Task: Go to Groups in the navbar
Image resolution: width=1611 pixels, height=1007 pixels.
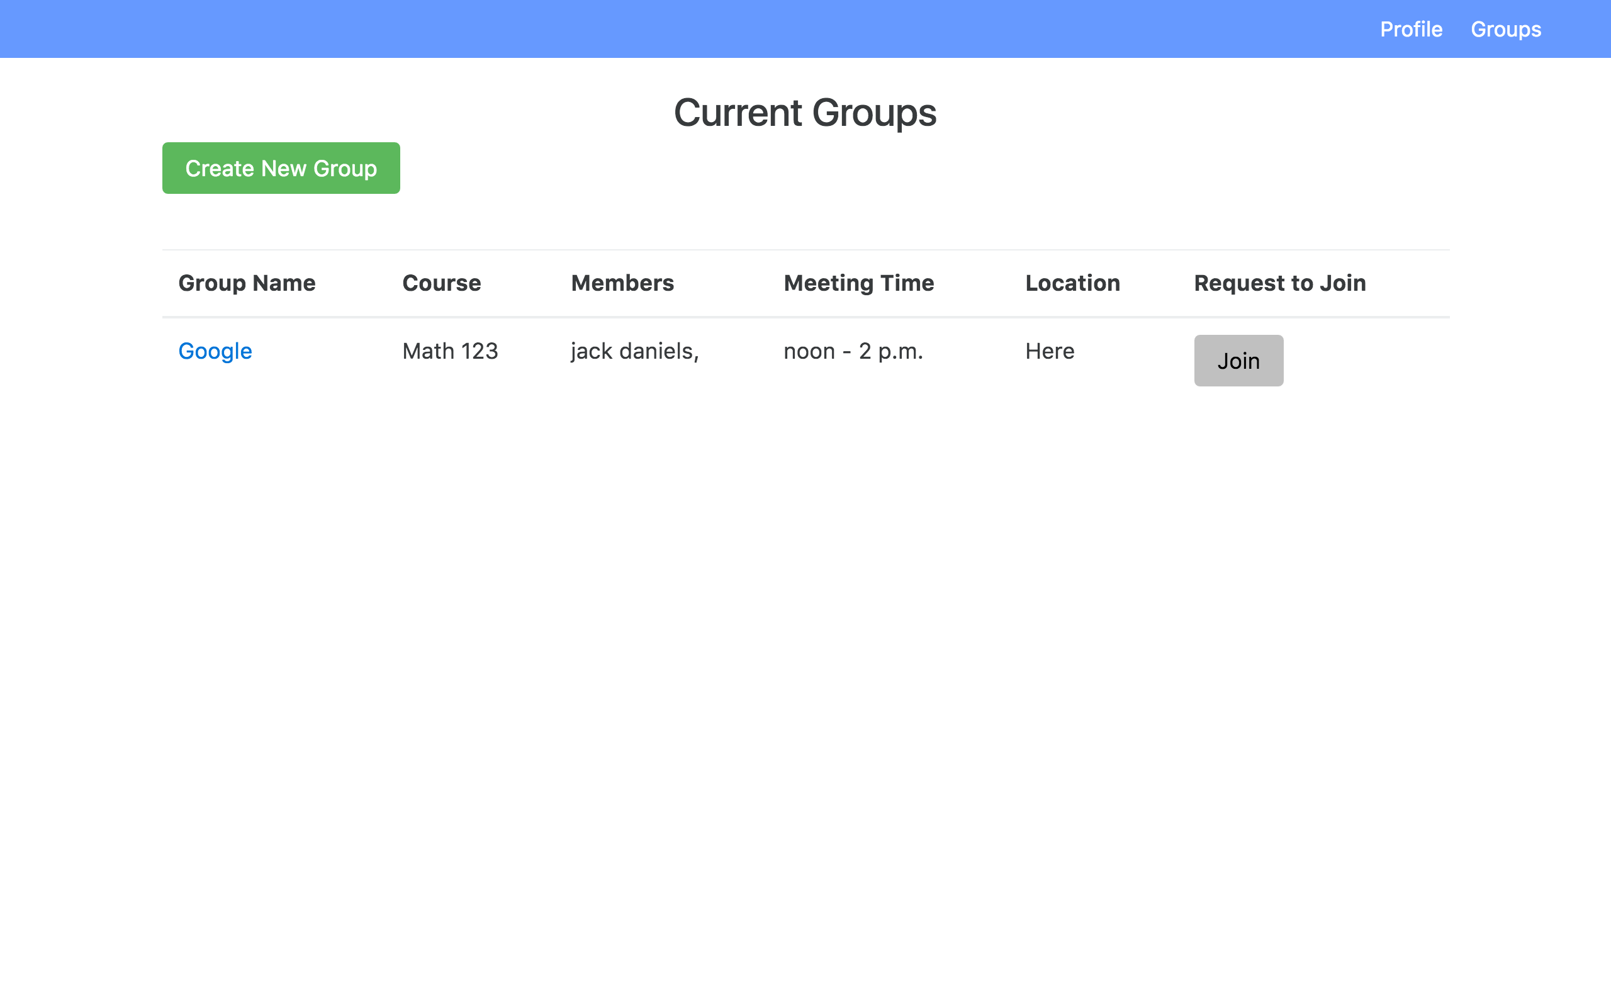Action: pos(1505,30)
